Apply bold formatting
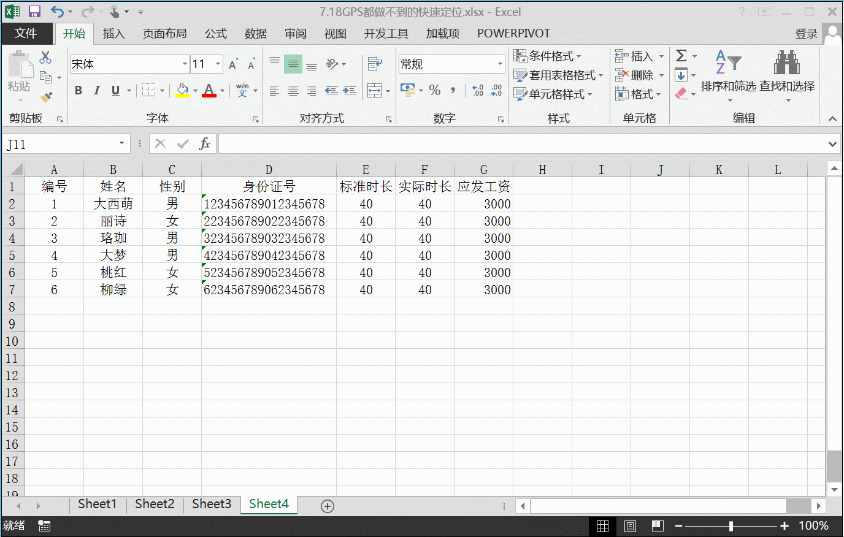Screen dimensions: 844x537 click(78, 90)
